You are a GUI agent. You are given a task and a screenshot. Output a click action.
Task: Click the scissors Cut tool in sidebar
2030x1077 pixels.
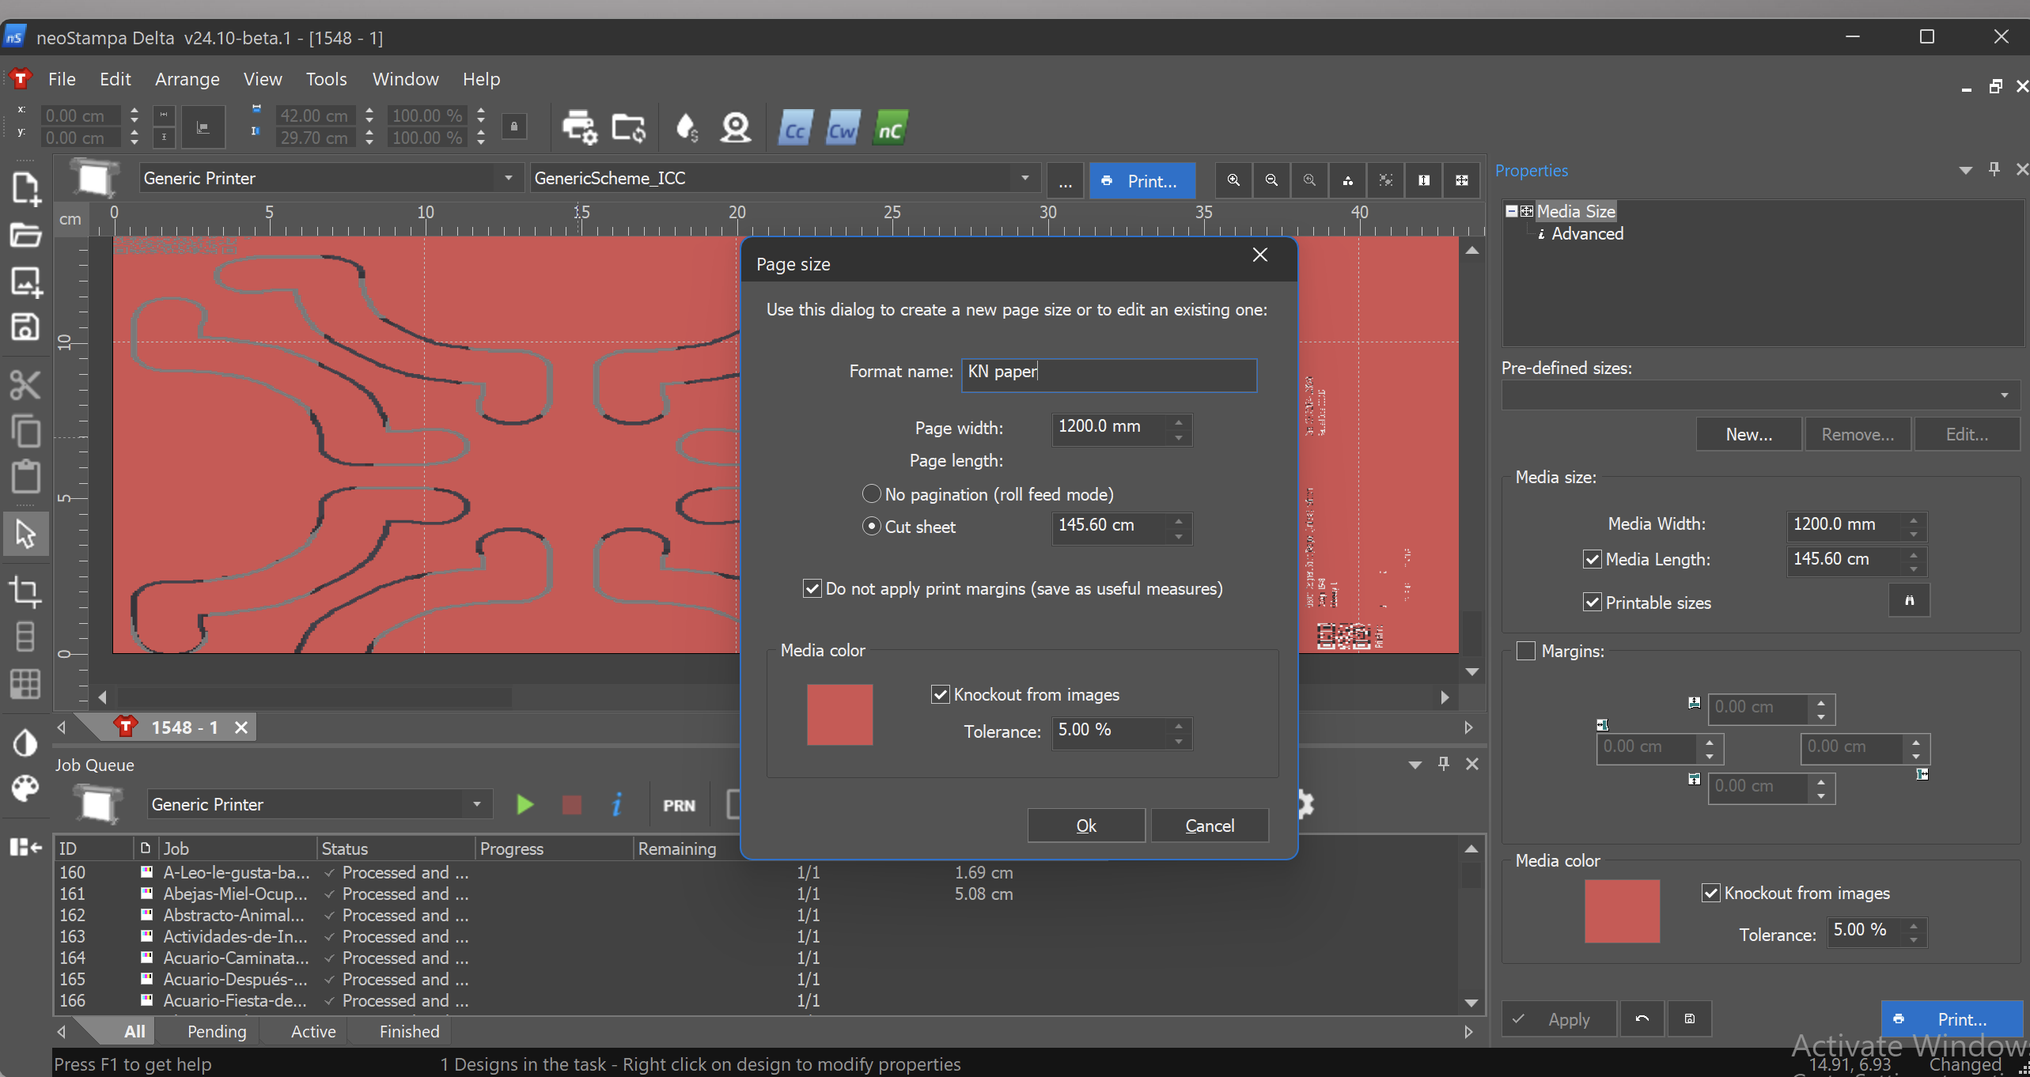(x=25, y=386)
